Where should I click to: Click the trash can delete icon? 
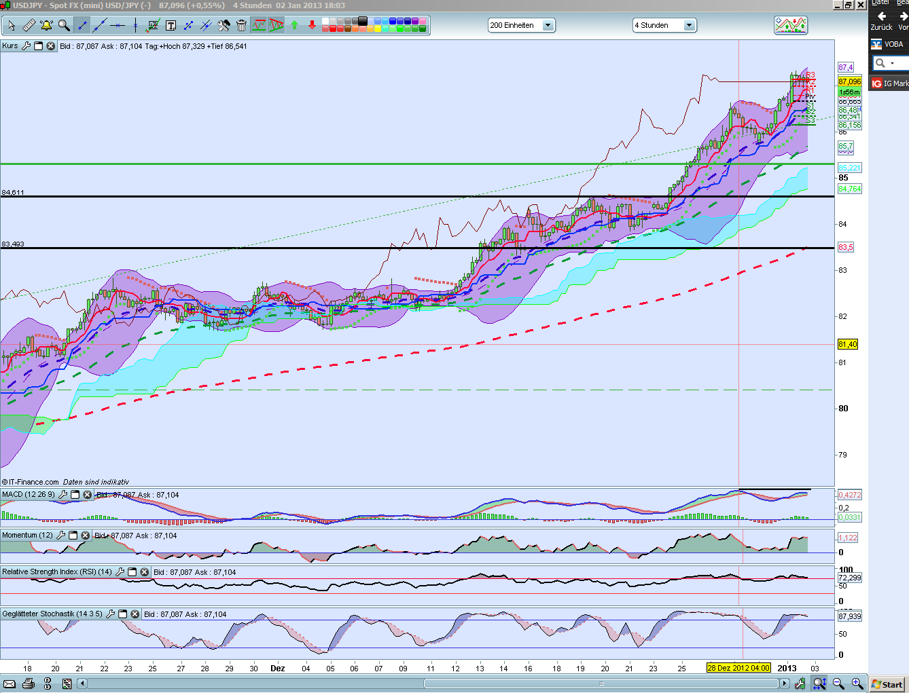point(241,26)
